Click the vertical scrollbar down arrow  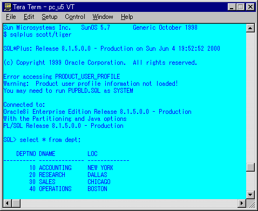[250, 194]
